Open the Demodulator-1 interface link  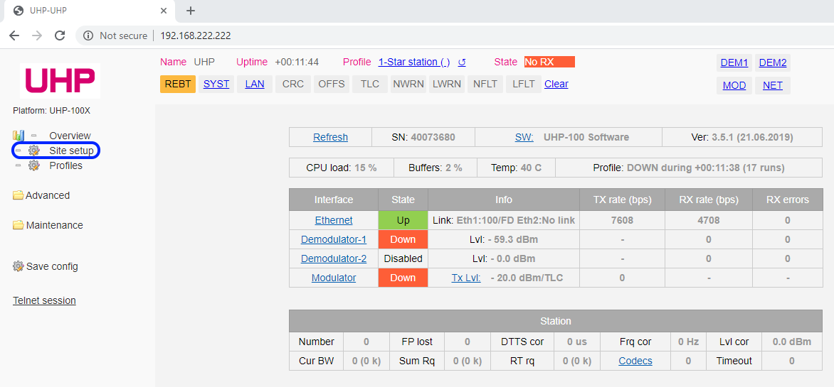[x=334, y=239]
